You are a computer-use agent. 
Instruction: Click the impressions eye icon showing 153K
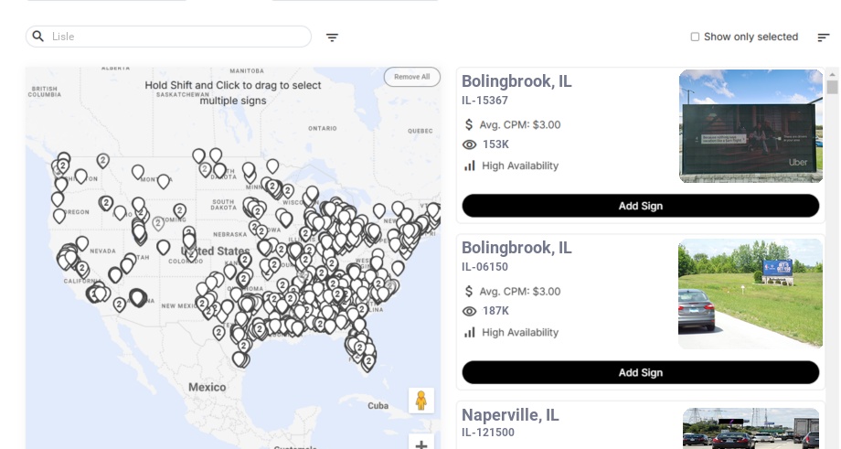pyautogui.click(x=470, y=144)
